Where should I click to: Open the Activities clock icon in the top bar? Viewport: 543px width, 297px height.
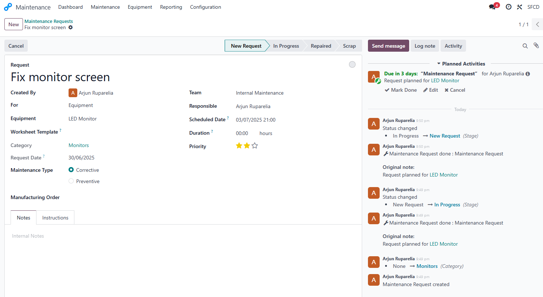[508, 7]
